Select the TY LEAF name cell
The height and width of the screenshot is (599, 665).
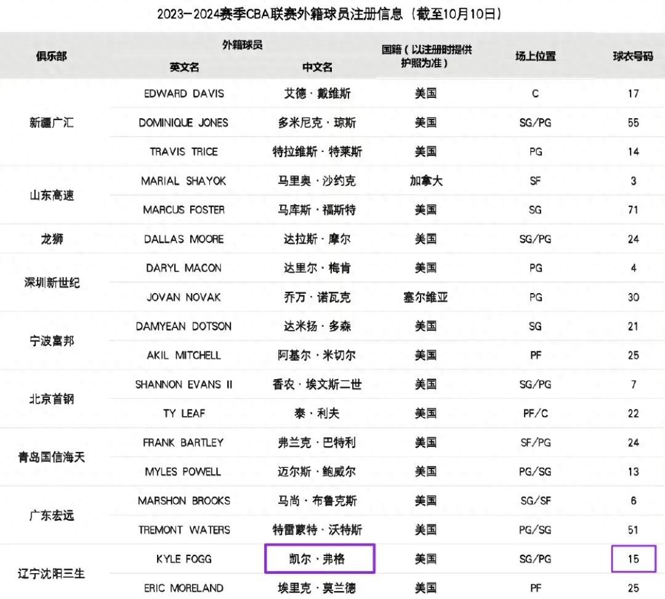184,414
